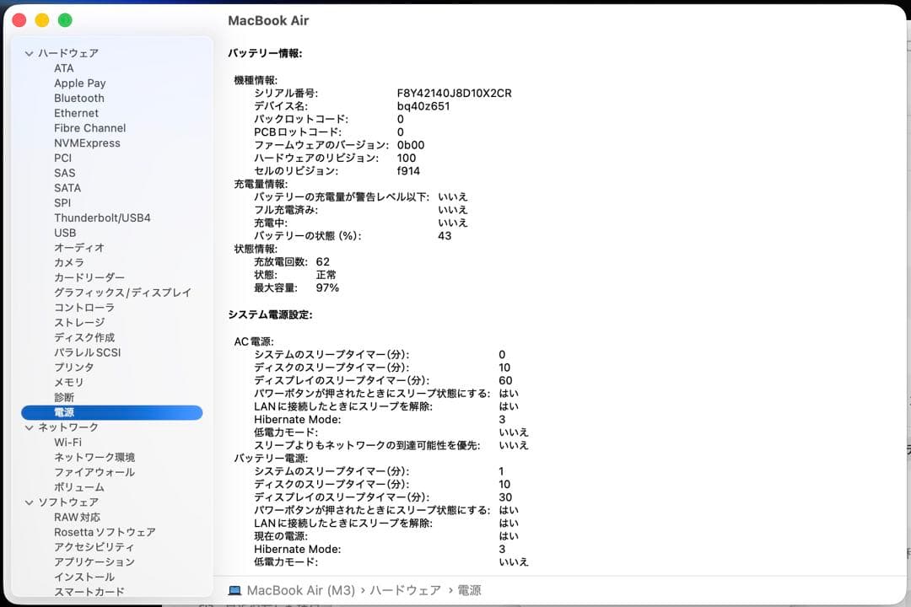Open ファイアウォール info
This screenshot has width=911, height=607.
pyautogui.click(x=94, y=472)
